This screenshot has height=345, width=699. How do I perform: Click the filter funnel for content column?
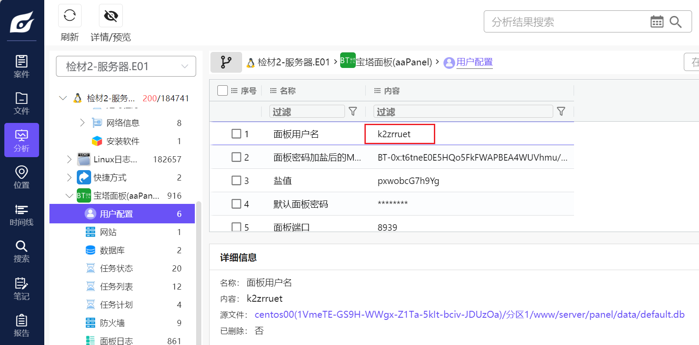point(561,112)
